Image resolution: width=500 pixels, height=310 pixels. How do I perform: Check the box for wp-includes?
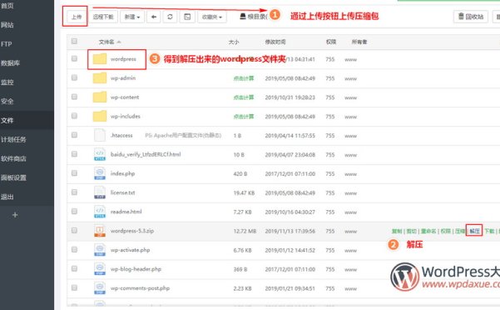tap(74, 116)
